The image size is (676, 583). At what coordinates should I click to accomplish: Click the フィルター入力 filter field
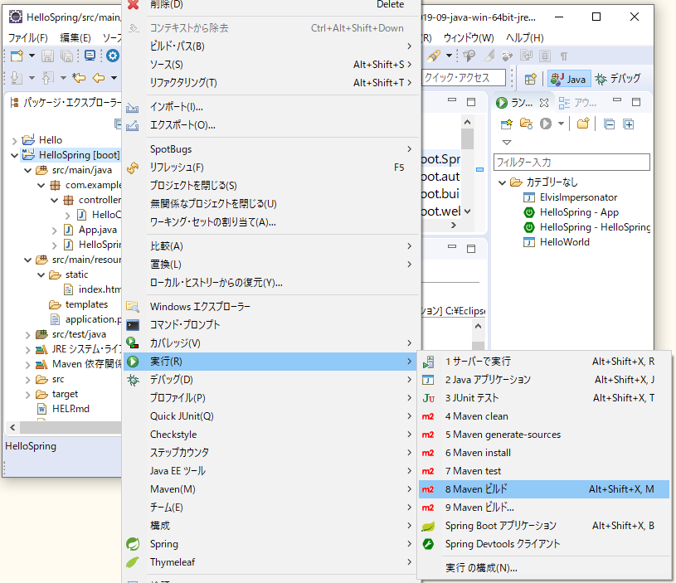click(x=571, y=162)
